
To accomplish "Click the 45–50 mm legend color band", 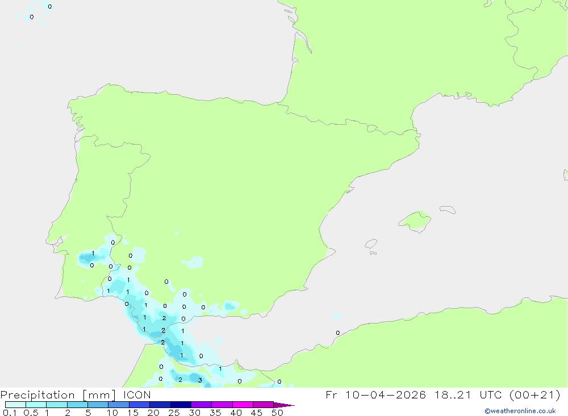I will (264, 405).
